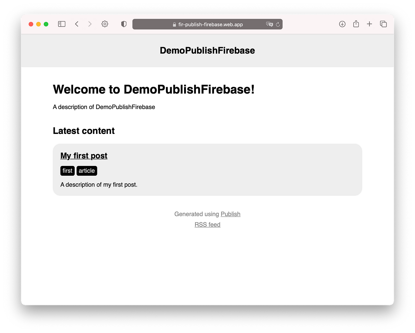Click the 'Generated using' footer text

[x=197, y=214]
